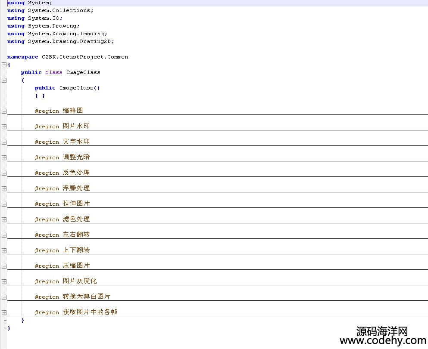This screenshot has width=428, height=349.
Task: Expand the 文字水印 region
Action: coord(4,142)
